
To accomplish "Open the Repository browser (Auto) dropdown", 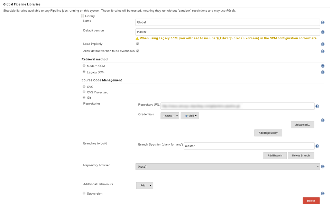I will pyautogui.click(x=228, y=166).
